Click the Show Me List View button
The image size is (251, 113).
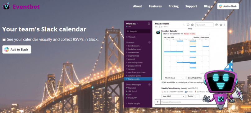195,78
